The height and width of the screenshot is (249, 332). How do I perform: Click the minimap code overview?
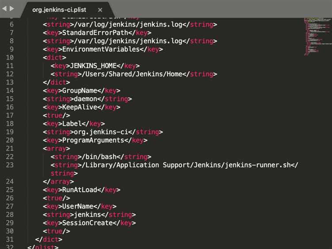point(317,36)
